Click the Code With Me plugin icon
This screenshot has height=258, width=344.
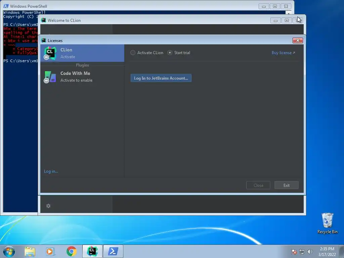click(50, 77)
